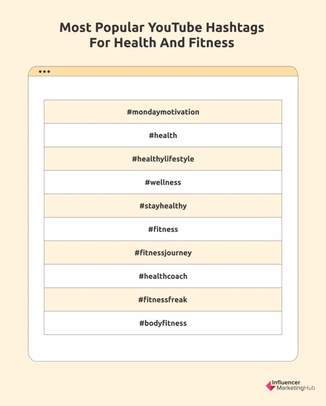This screenshot has width=326, height=406.
Task: Choose the #healthylifestyle row
Action: [x=163, y=159]
